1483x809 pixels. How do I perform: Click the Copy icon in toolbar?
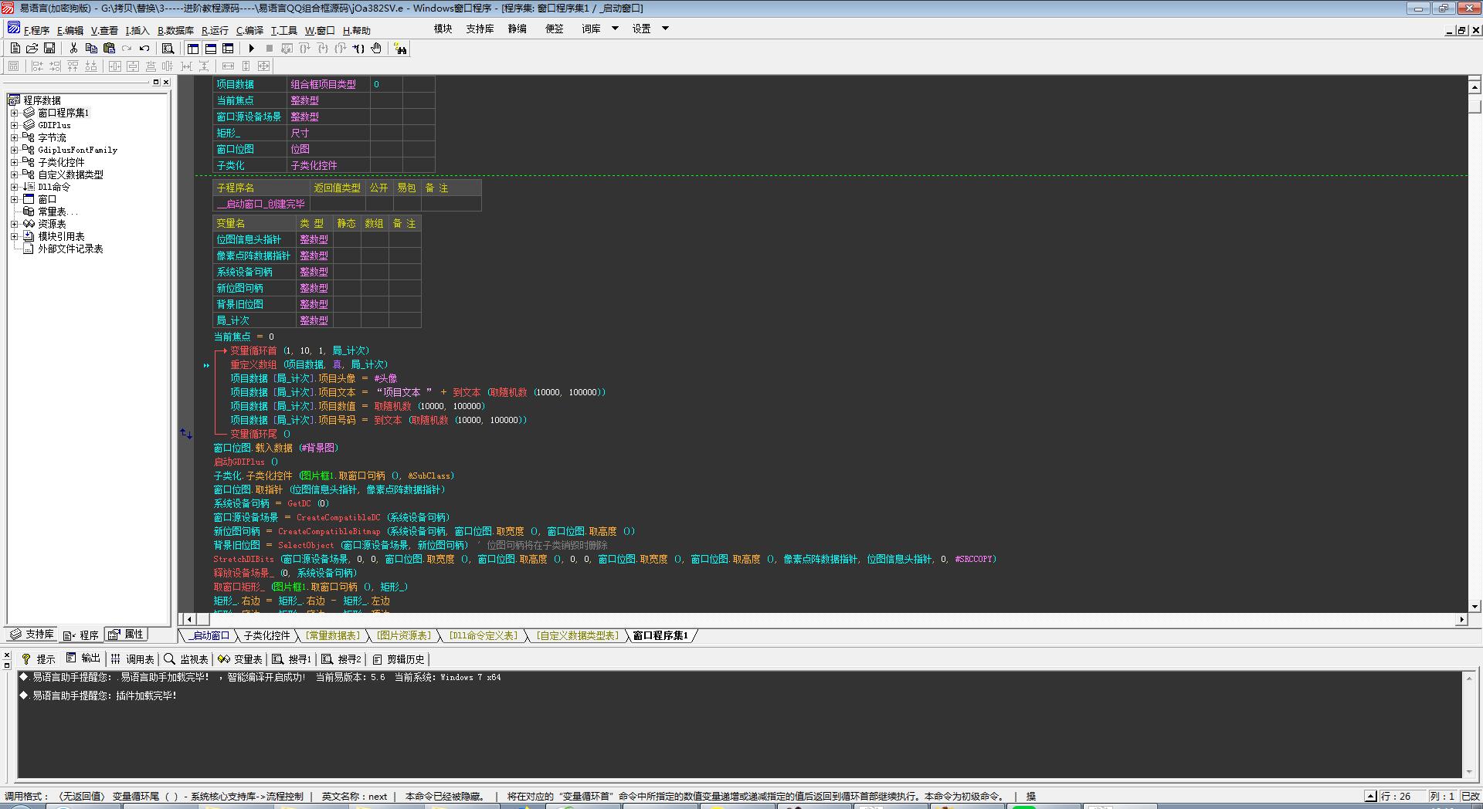[x=91, y=48]
